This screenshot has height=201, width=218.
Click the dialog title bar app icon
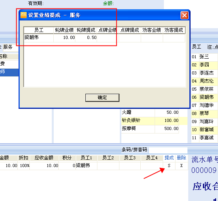(24, 15)
